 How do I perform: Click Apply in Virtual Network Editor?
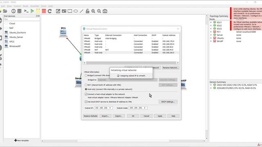[160, 116]
